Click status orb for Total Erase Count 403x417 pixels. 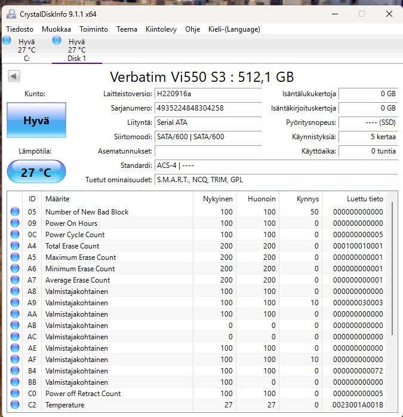[15, 246]
